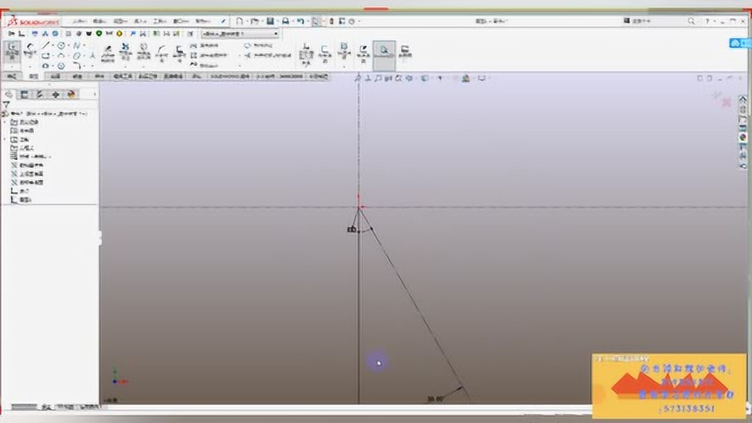The image size is (752, 423).
Task: Switch to the second CommandManager tab
Action: [33, 76]
